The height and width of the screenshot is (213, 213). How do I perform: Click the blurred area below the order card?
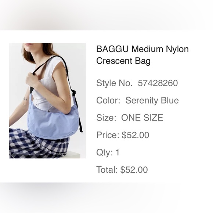point(106,198)
